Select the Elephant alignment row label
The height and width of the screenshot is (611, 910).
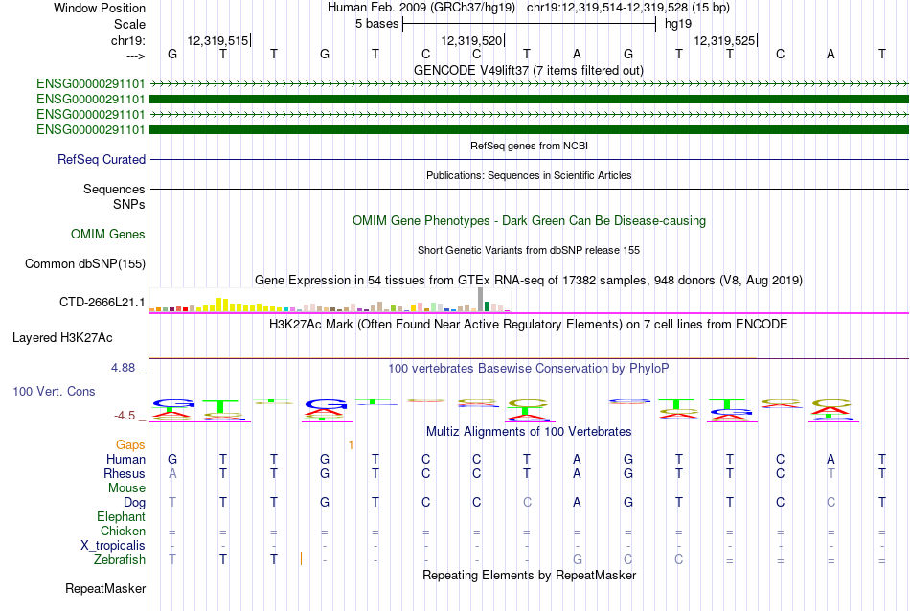[x=121, y=516]
